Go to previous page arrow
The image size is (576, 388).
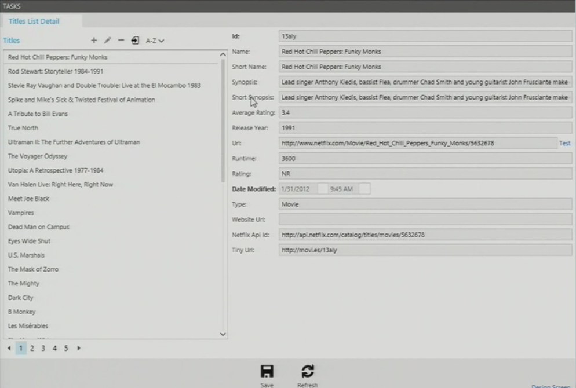[9, 348]
